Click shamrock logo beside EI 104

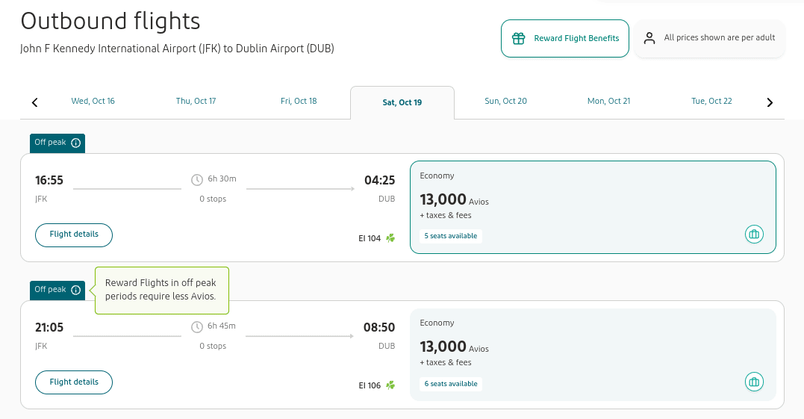pos(390,238)
